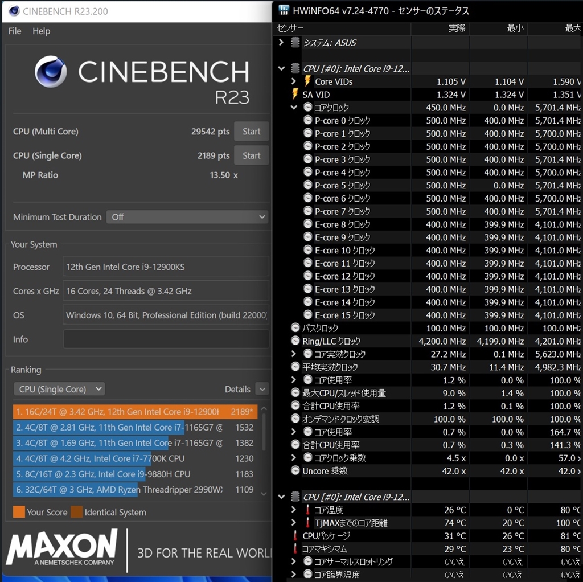Select ranking entry 5, the Core i9-9880H CPU
583x582 pixels.
(136, 474)
